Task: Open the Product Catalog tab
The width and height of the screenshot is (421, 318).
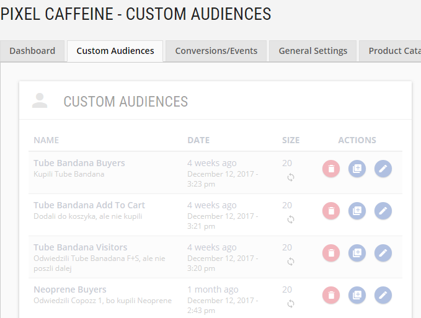Action: pos(391,51)
